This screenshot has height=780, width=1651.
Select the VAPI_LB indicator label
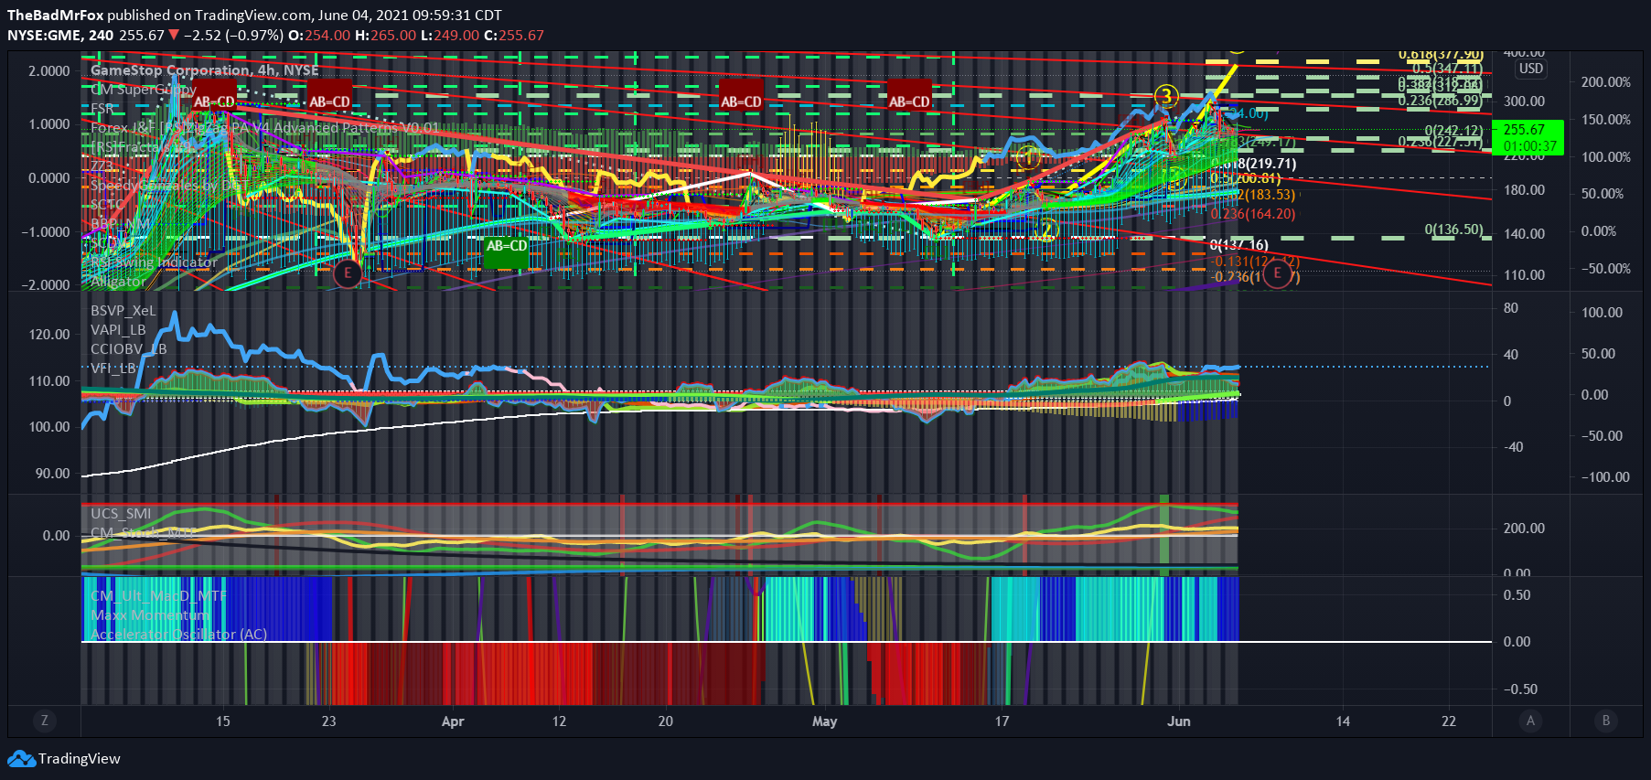(x=118, y=329)
